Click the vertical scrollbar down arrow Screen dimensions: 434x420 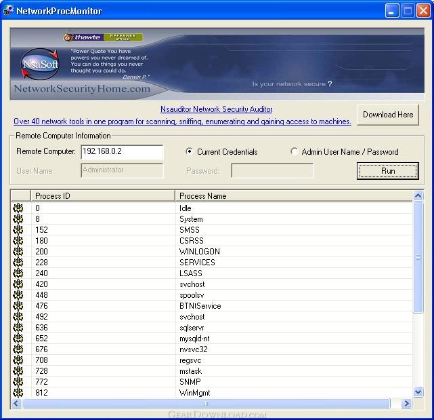coord(418,392)
